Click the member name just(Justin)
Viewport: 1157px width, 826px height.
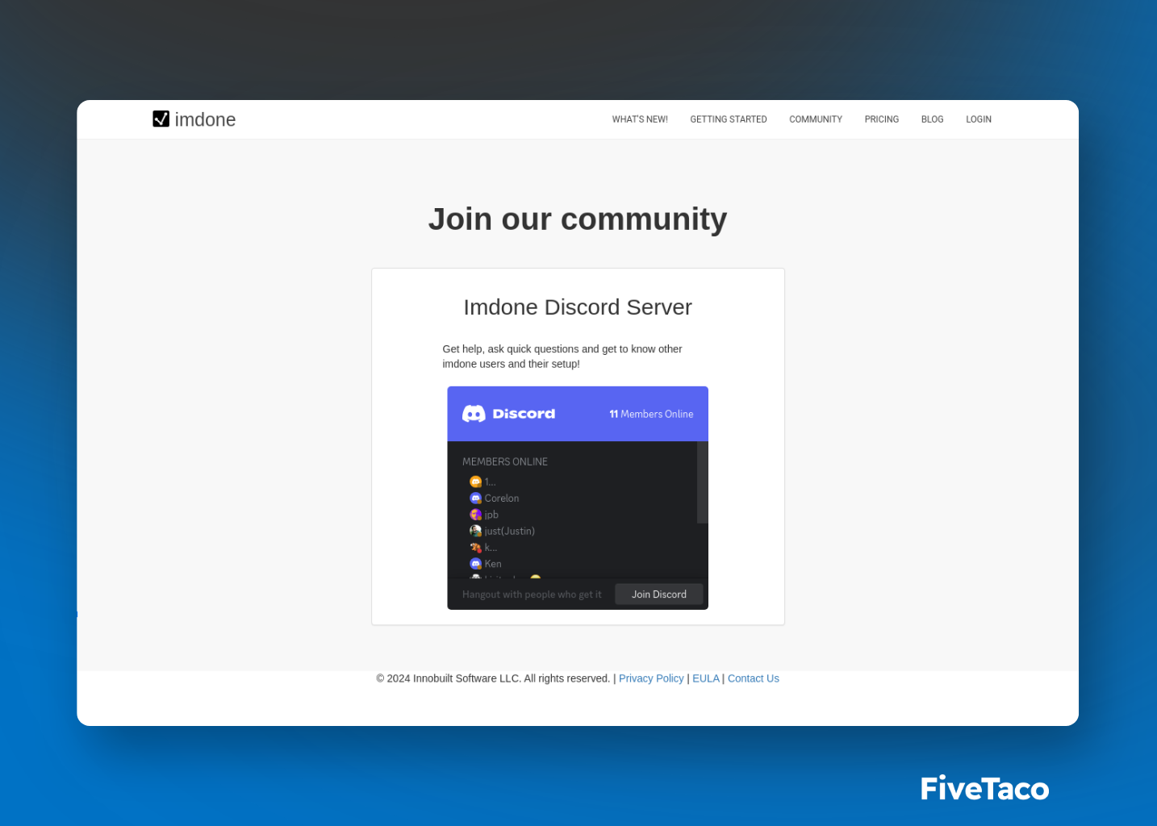(510, 531)
